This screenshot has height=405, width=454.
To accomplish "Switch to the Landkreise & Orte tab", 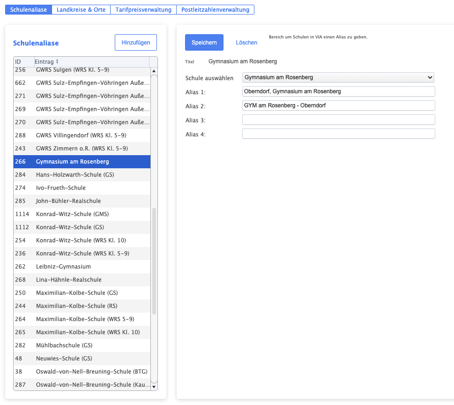I will 81,9.
